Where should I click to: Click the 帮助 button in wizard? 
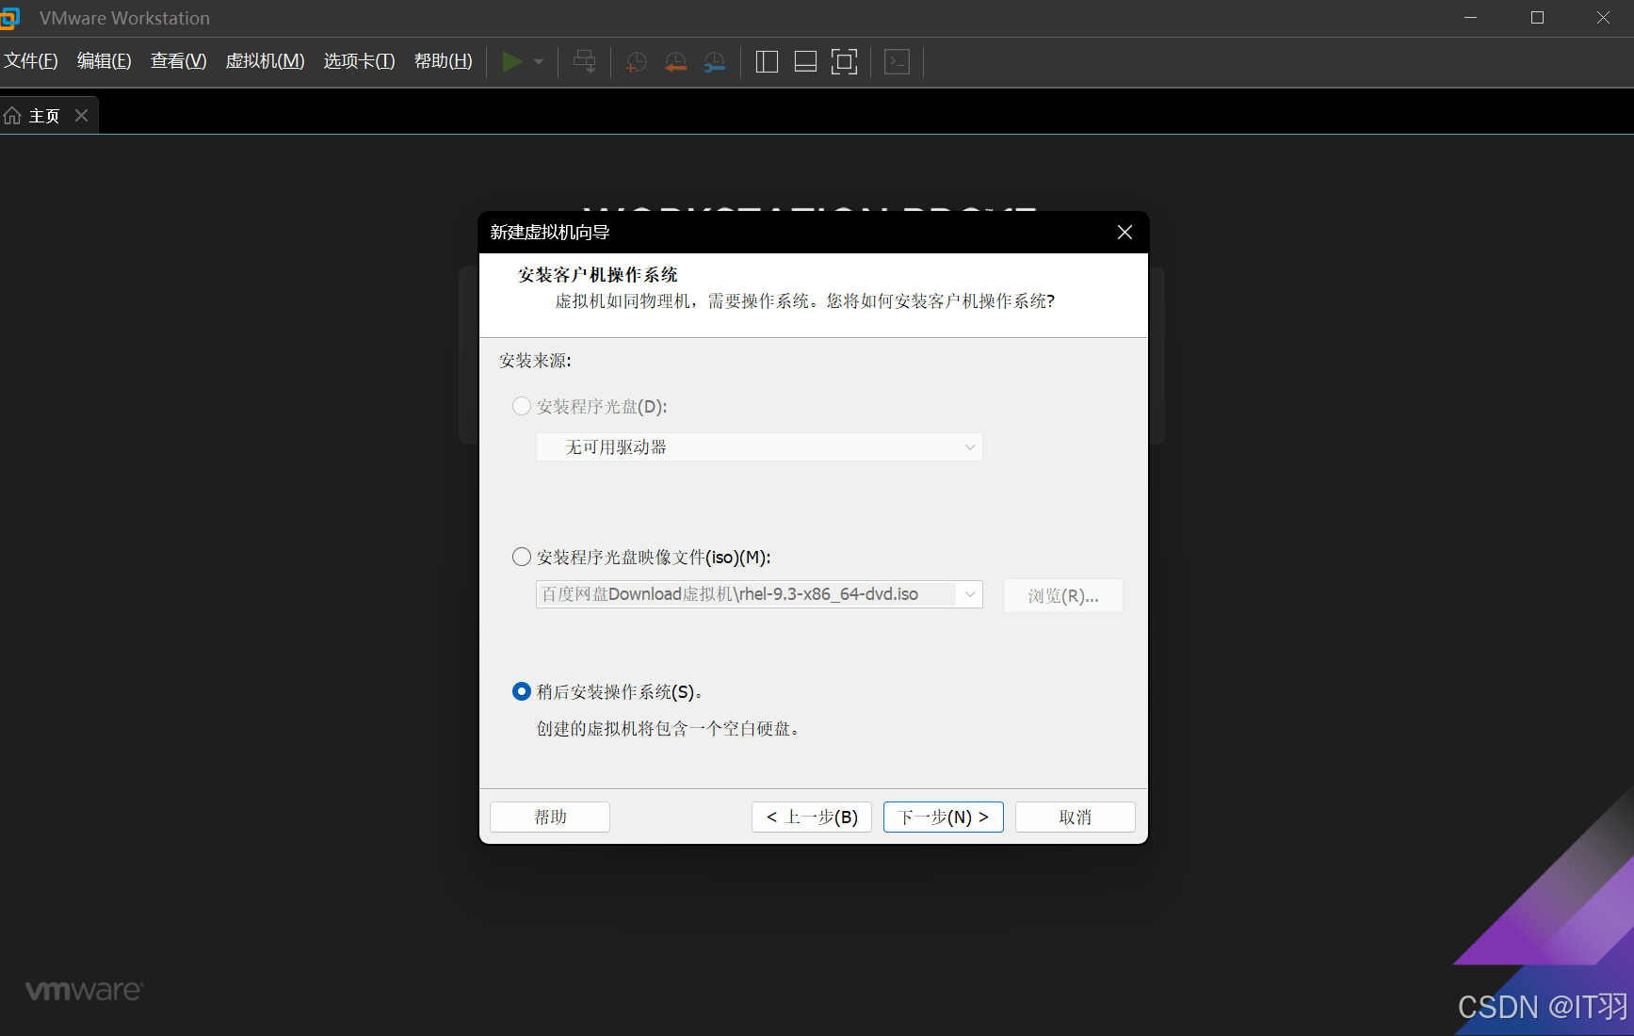(x=550, y=817)
